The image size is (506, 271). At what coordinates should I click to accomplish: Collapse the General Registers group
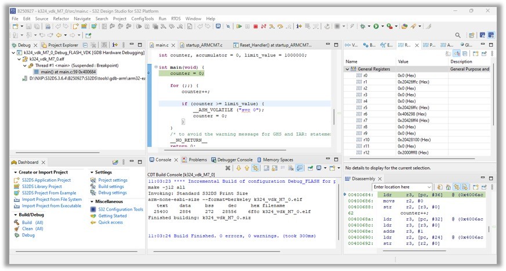[x=347, y=69]
